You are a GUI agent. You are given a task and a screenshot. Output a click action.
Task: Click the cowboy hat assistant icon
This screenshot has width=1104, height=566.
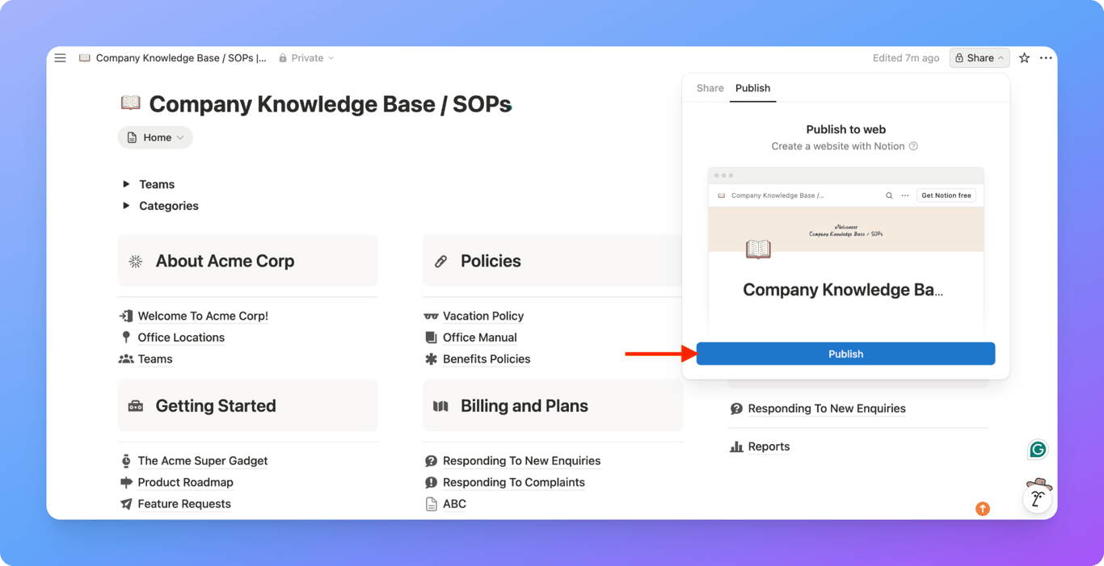click(x=1038, y=495)
